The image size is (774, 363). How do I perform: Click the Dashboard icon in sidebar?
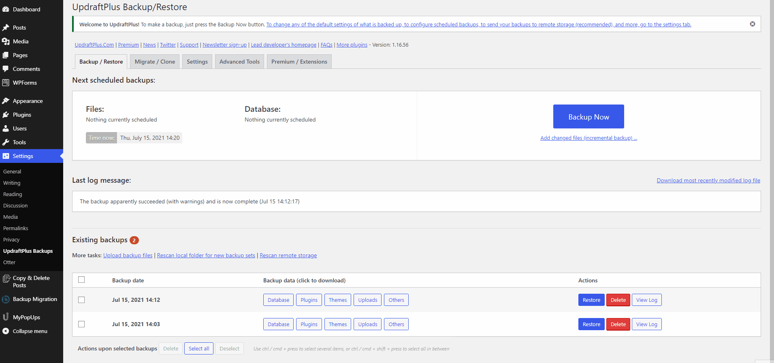(x=6, y=9)
